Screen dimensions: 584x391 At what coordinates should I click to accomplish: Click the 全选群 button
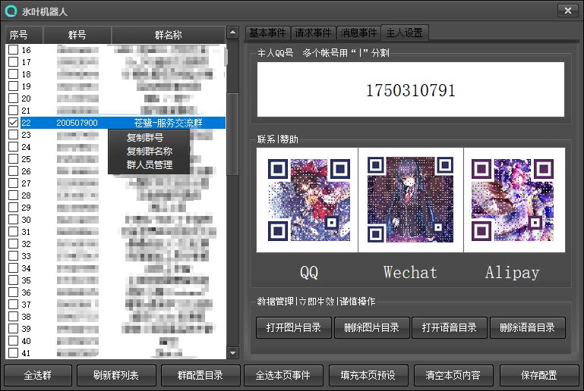pos(38,375)
